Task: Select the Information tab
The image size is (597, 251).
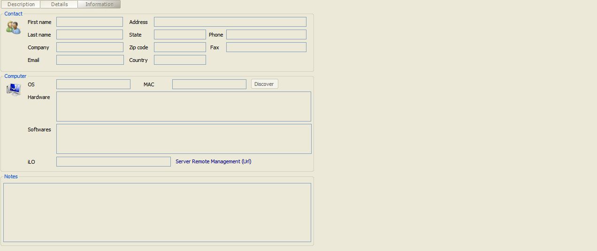Action: click(x=99, y=4)
